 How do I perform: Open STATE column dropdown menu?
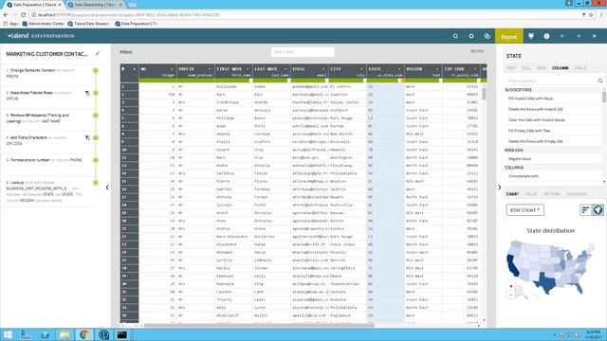tap(399, 69)
